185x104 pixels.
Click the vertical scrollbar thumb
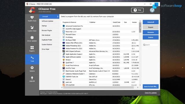point(140,27)
